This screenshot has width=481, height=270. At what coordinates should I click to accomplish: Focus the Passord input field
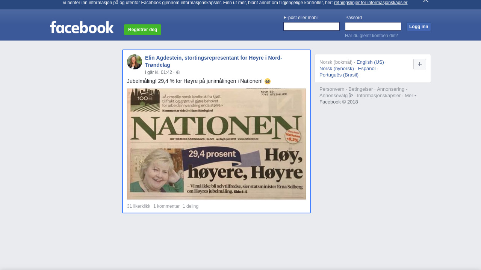point(373,26)
